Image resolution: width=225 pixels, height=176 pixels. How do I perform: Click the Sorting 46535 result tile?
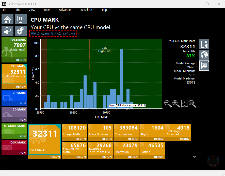click(x=152, y=148)
